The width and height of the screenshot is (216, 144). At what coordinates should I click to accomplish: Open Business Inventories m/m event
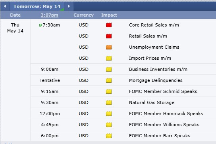click(158, 69)
